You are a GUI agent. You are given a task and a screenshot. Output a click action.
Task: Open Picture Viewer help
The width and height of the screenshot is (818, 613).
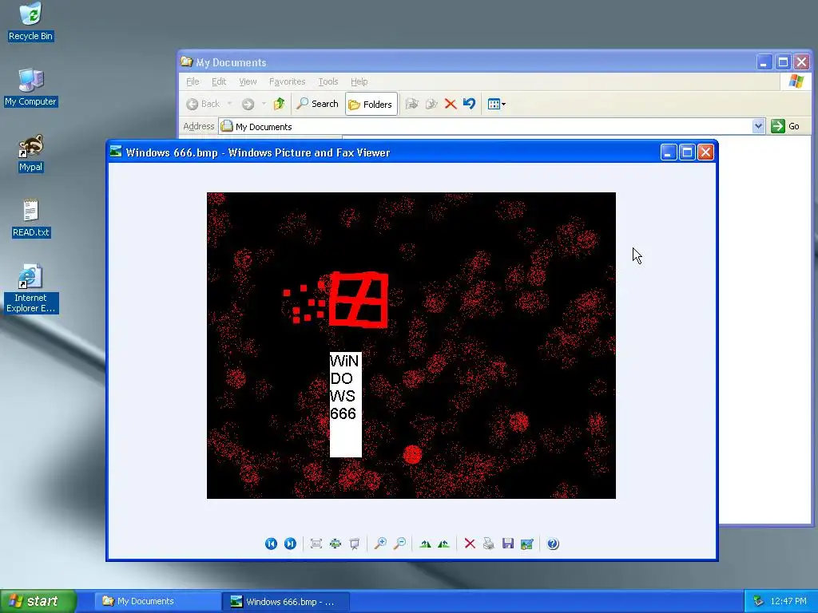(553, 544)
